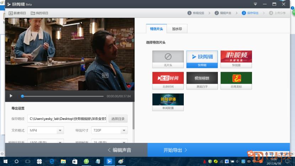Choose the 新闻联播 intro template
Screen dimensions: 295x166
click(x=168, y=102)
